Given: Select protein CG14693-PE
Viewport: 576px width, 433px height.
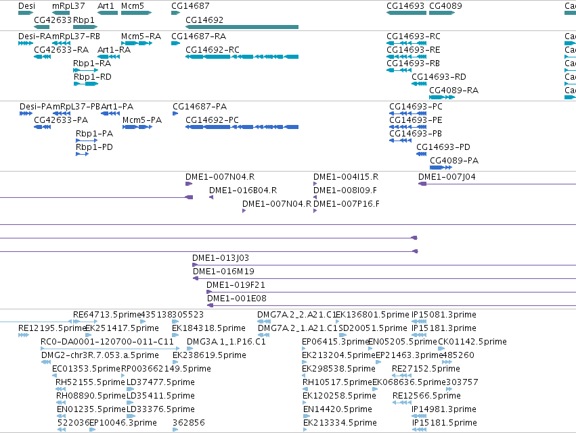Looking at the screenshot, I should tap(407, 127).
